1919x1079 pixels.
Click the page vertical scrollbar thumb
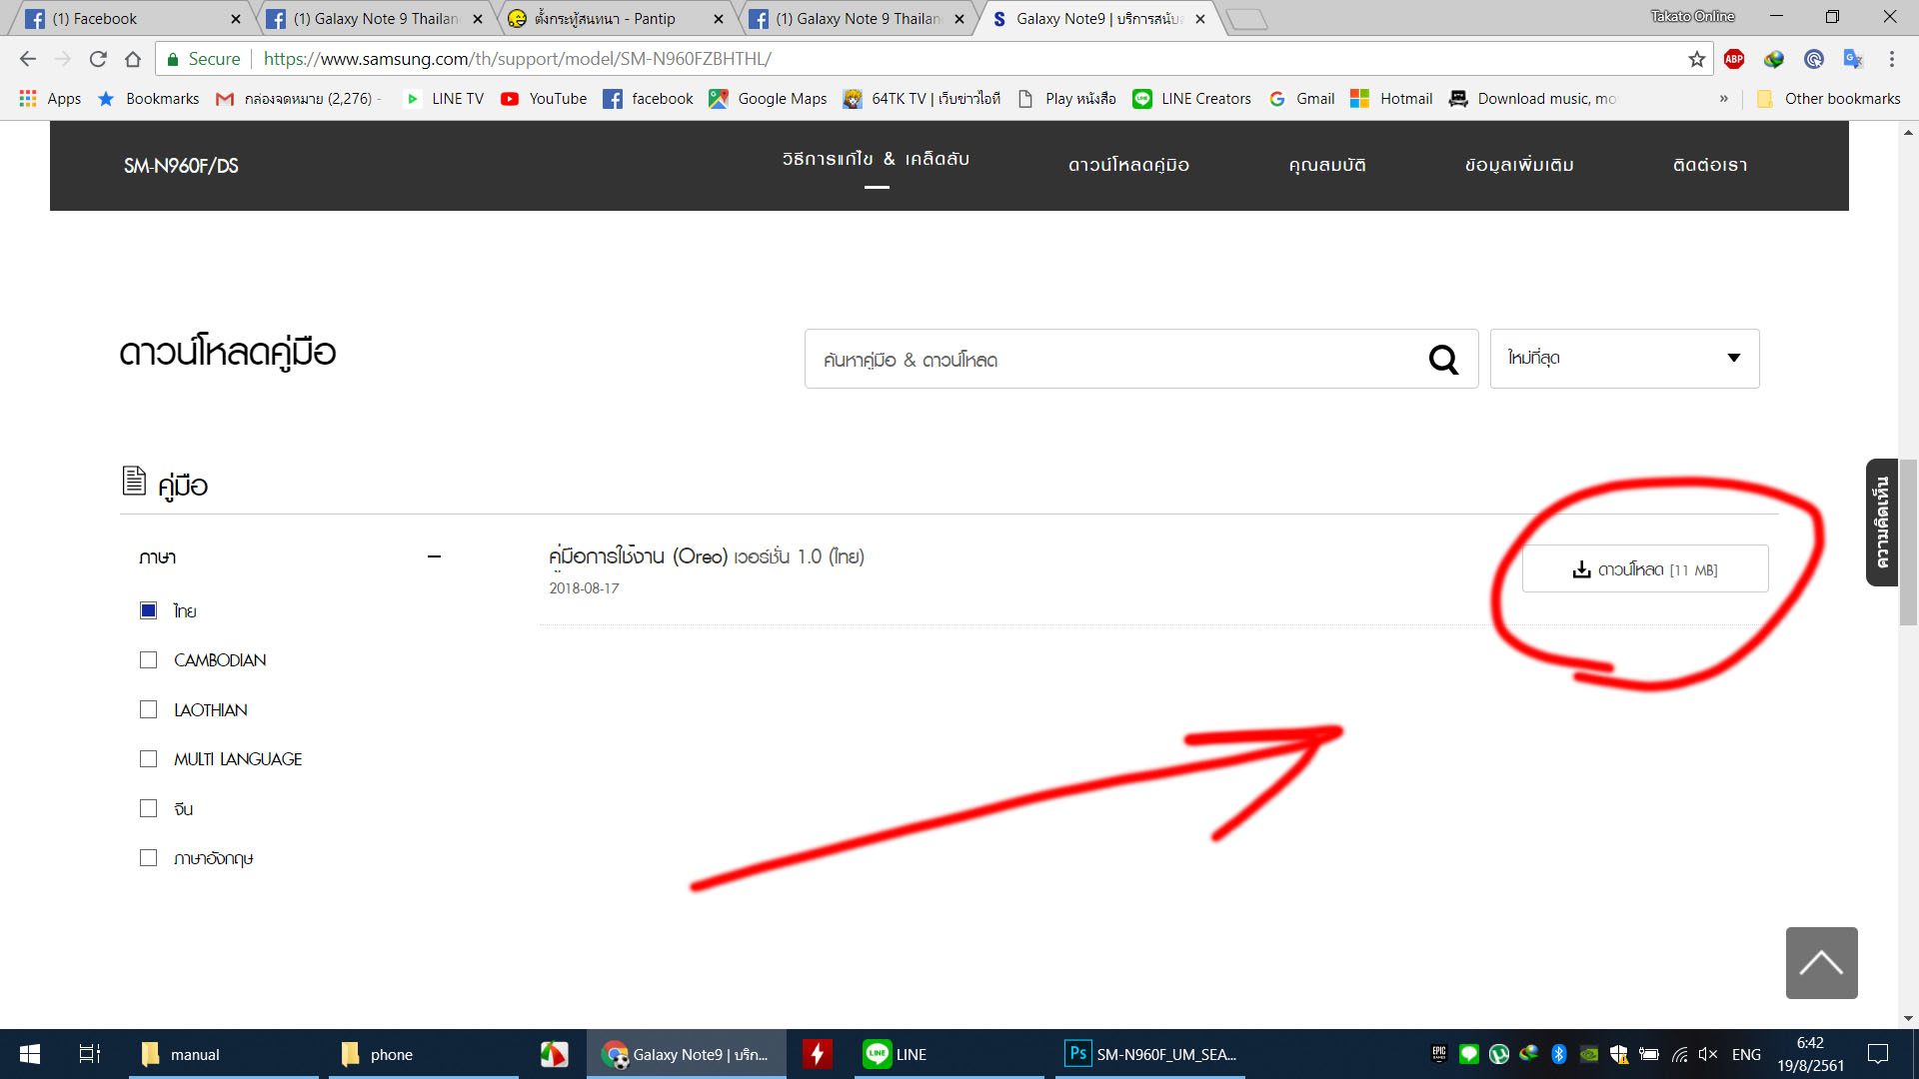1908,542
